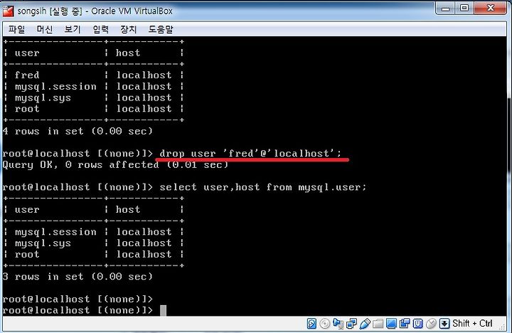
Task: Open the 입력 menu
Action: [x=100, y=29]
